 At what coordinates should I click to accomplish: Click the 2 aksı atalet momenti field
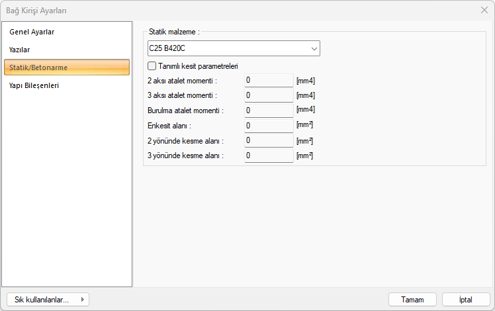tap(269, 81)
